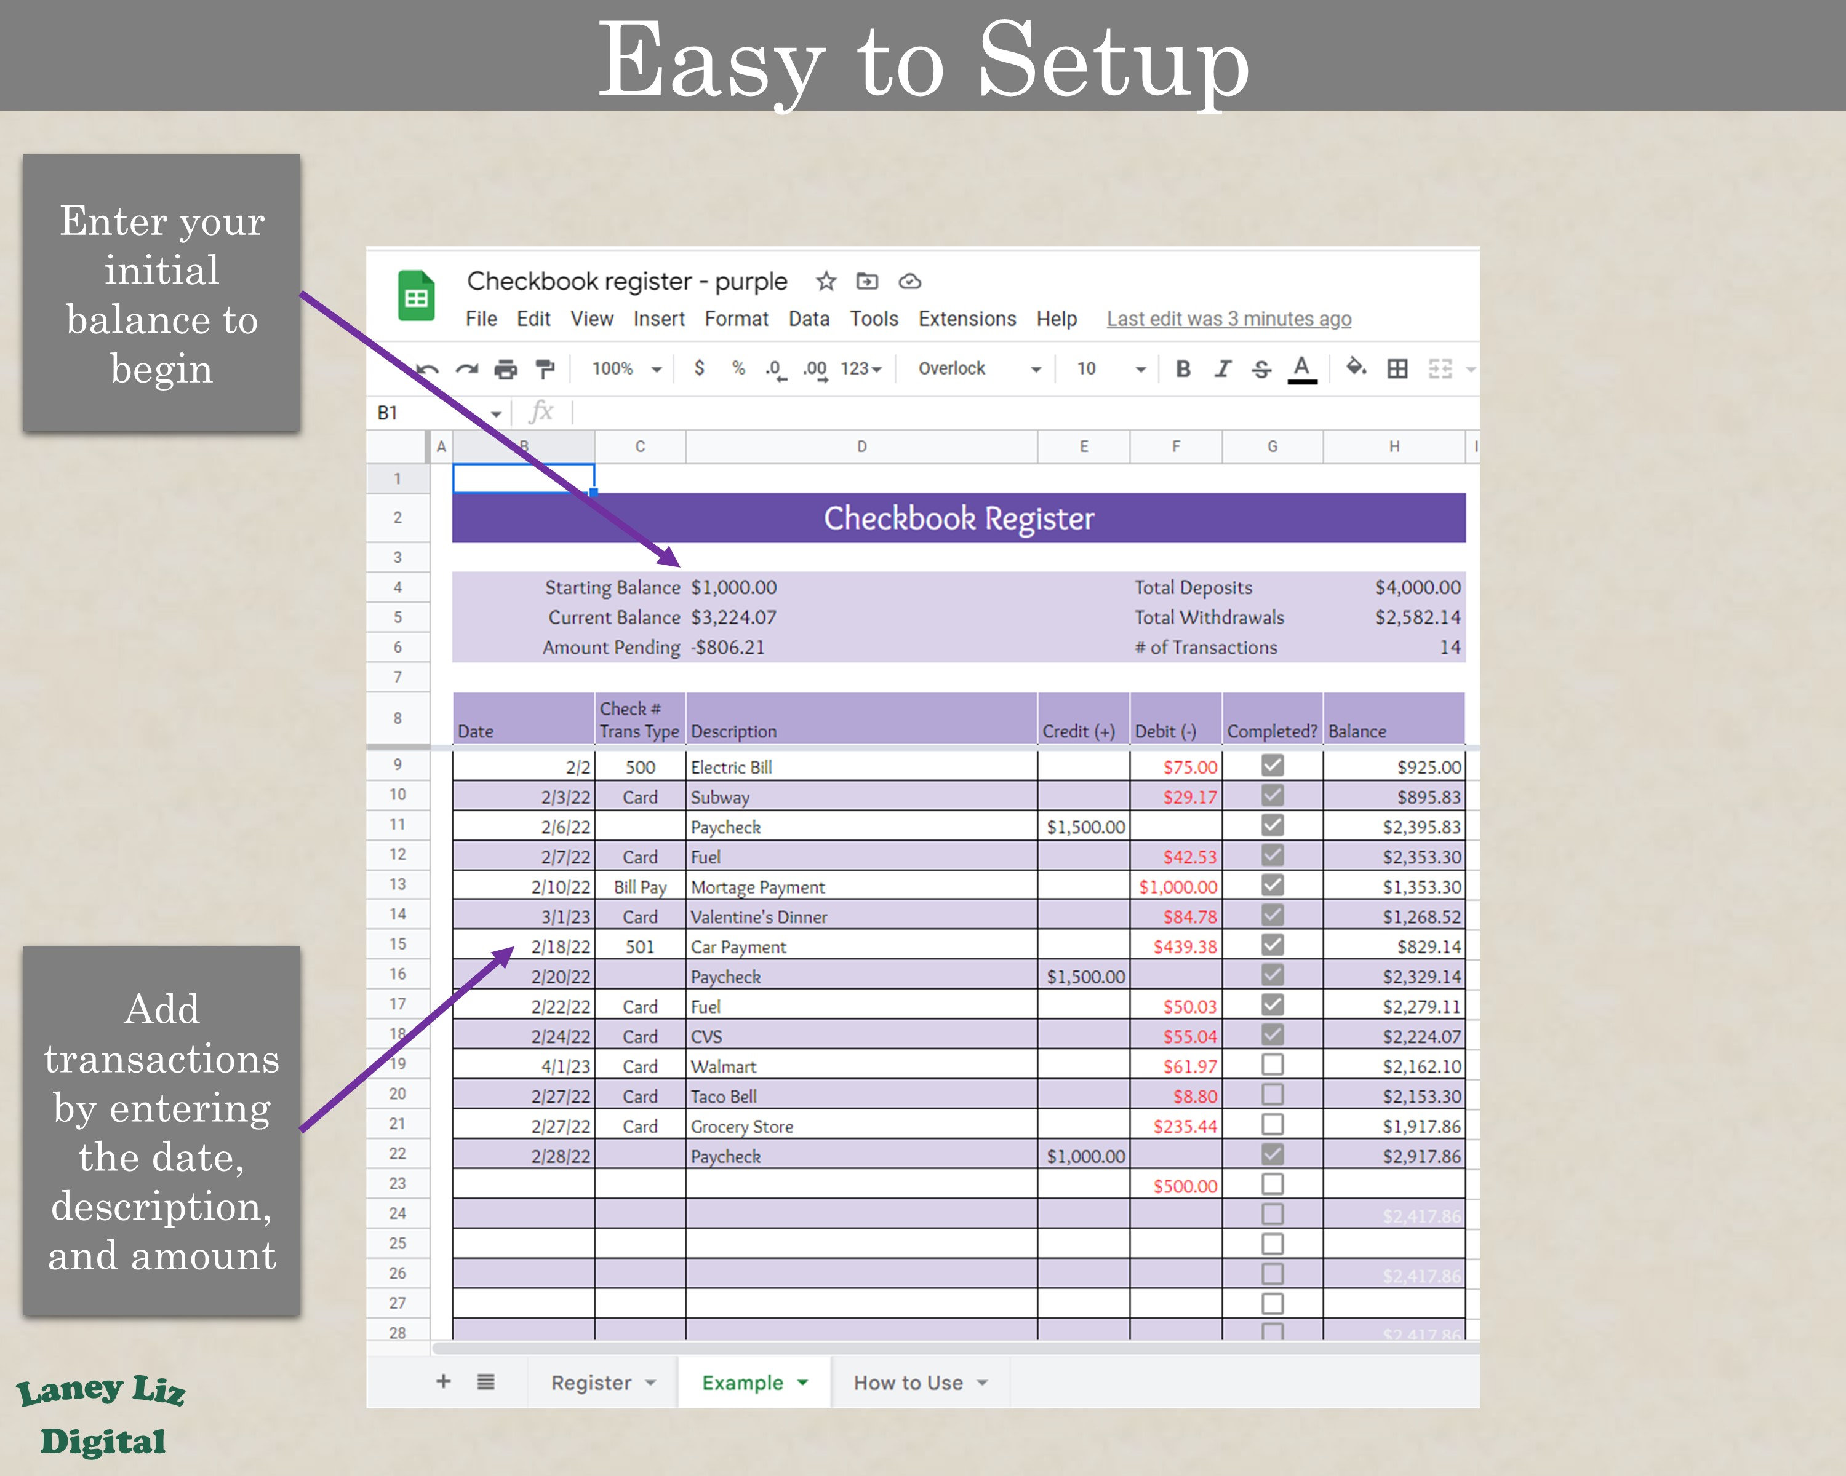Click the Print icon in the toolbar
1846x1476 pixels.
[x=505, y=369]
